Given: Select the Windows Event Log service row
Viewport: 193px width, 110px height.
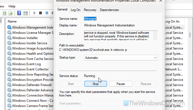Looking at the screenshot, I should tap(26, 64).
